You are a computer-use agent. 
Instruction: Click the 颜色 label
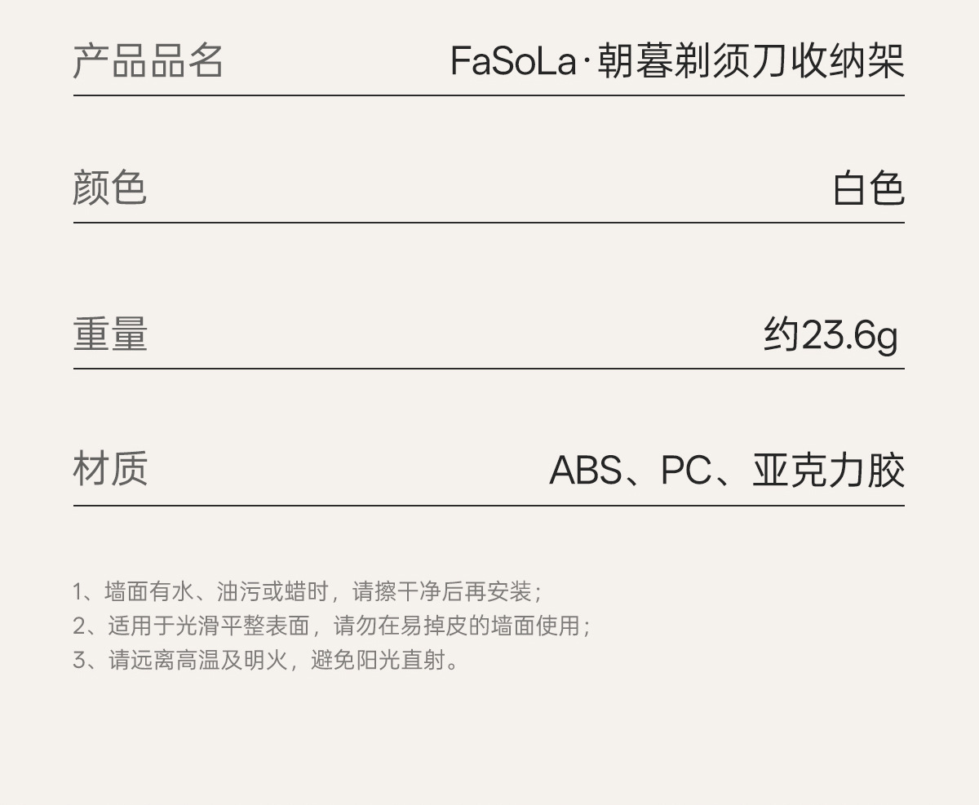click(110, 188)
